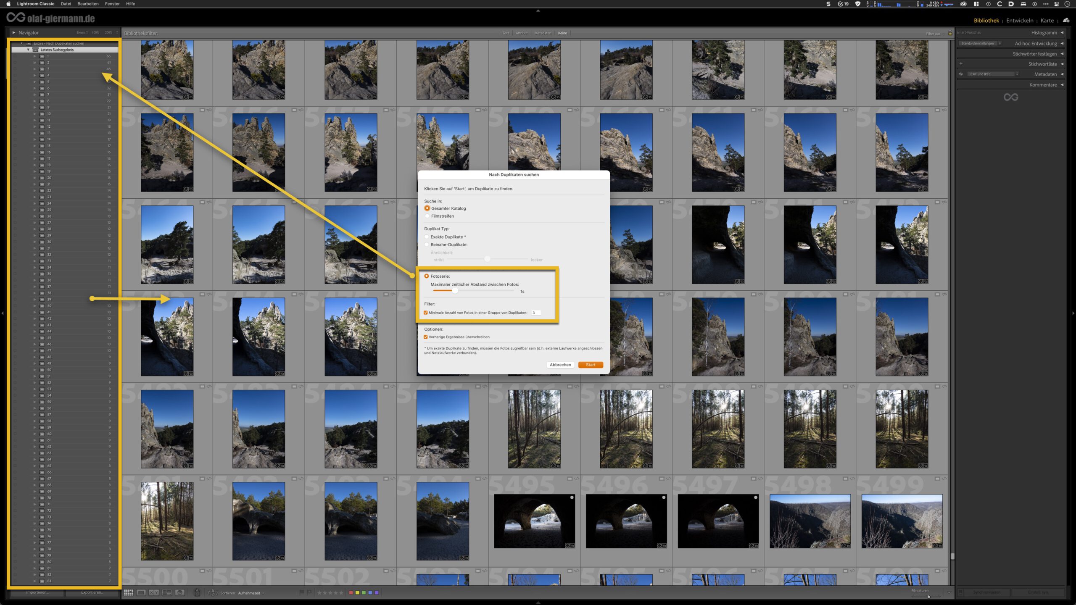The width and height of the screenshot is (1076, 605).
Task: Select the Gesamter Katalog radio button
Action: click(427, 208)
